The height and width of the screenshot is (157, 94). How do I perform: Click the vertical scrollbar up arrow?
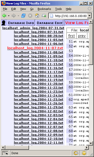point(91,22)
